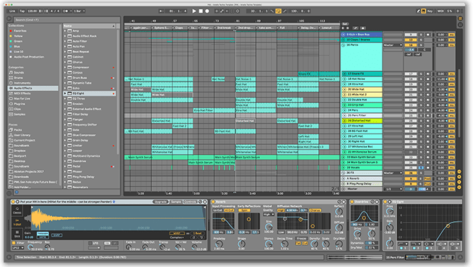Solo the 18 Hat Noise track
475x267 pixels.
(x=421, y=79)
